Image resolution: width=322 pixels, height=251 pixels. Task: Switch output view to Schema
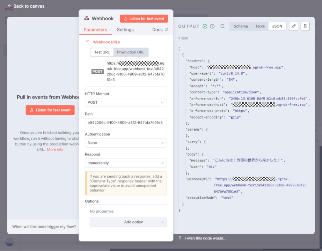tap(241, 26)
